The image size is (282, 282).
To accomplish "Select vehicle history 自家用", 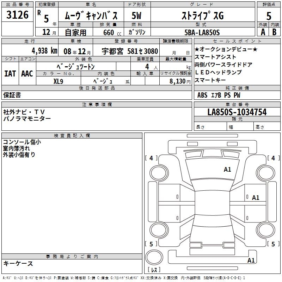I will click(75, 32).
